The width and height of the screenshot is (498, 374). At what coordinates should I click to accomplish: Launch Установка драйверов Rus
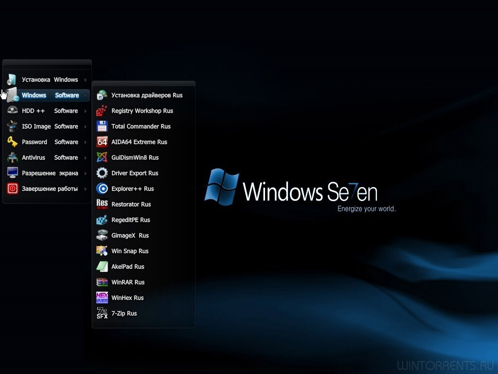tap(143, 95)
